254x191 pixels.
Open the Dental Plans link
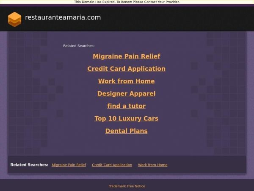click(x=126, y=131)
